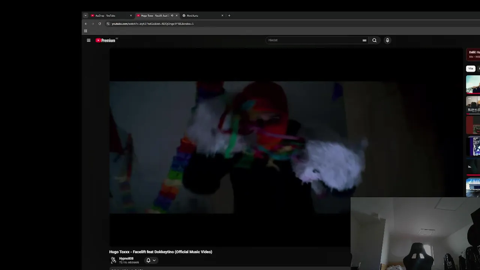Open the first recommended video thumbnail

473,84
